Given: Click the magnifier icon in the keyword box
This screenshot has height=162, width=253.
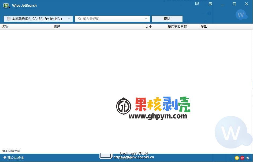Looking at the screenshot, I should (x=80, y=19).
